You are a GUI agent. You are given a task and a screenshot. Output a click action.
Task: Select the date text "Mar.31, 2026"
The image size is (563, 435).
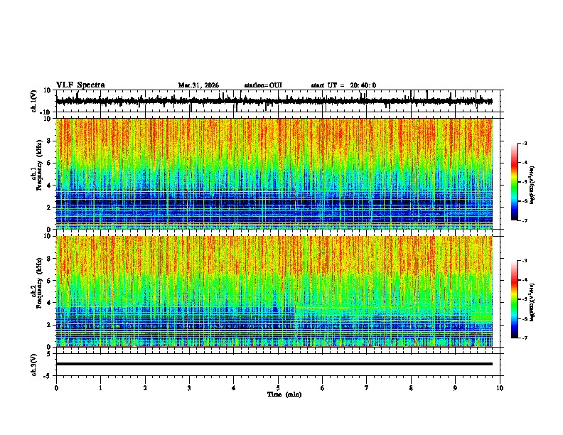tap(198, 85)
